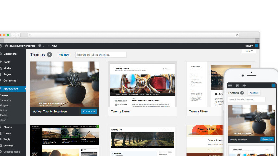This screenshot has width=278, height=156.
Task: Click the browser back arrow button
Action: pos(13,35)
